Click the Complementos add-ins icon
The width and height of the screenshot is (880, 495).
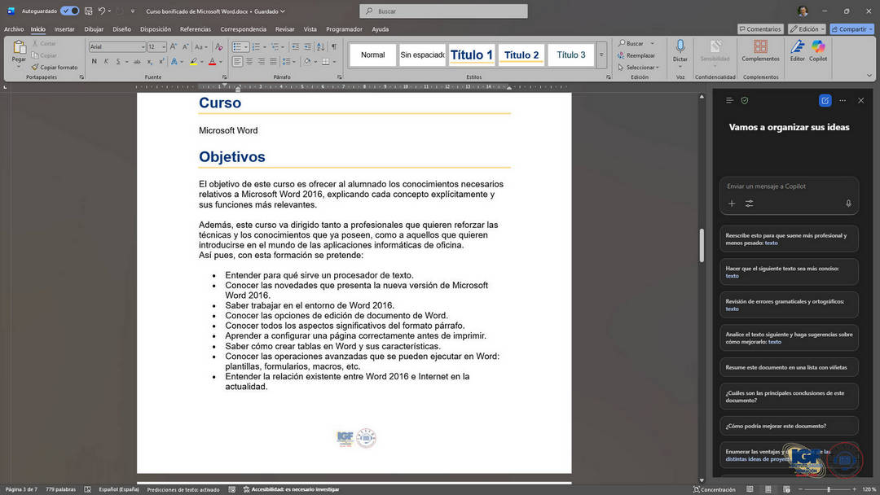pyautogui.click(x=760, y=49)
